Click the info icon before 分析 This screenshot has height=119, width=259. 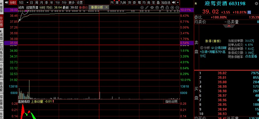coord(202,48)
